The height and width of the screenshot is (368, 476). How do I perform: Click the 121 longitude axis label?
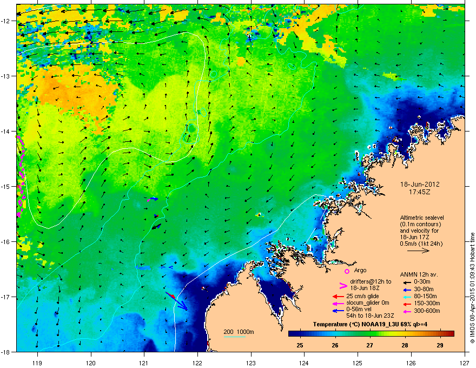[144, 363]
